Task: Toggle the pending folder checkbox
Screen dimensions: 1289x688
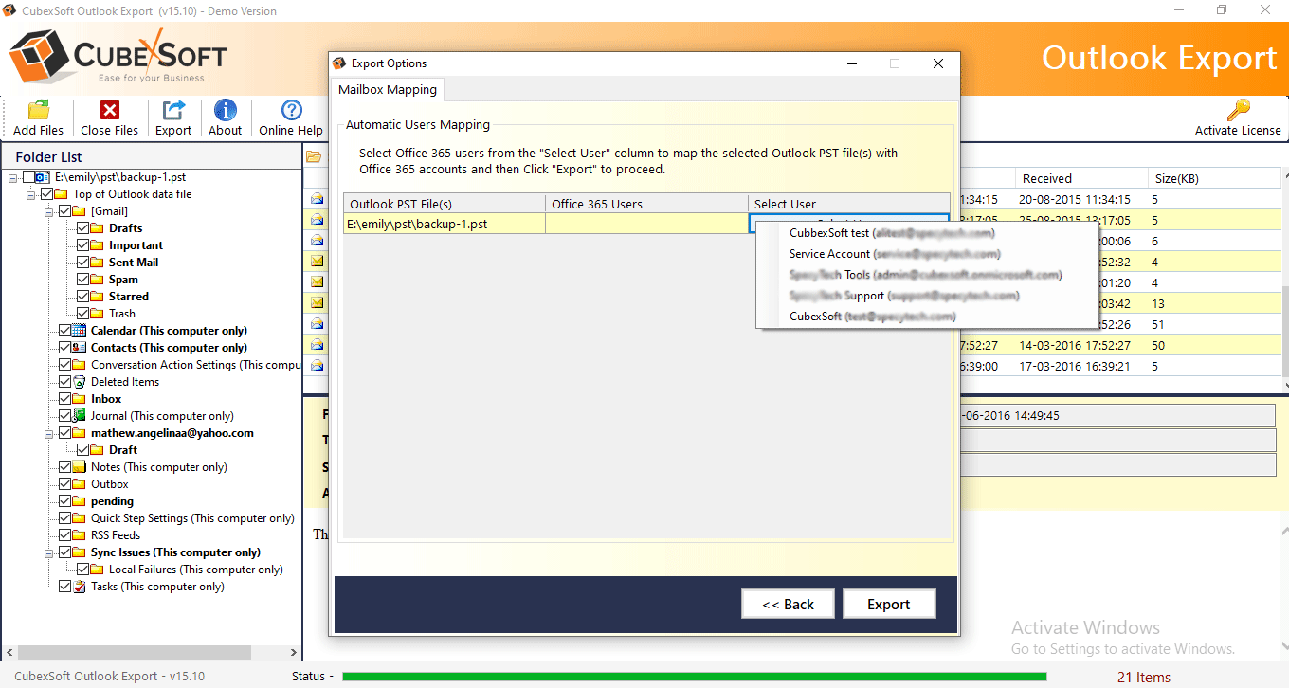Action: click(64, 501)
